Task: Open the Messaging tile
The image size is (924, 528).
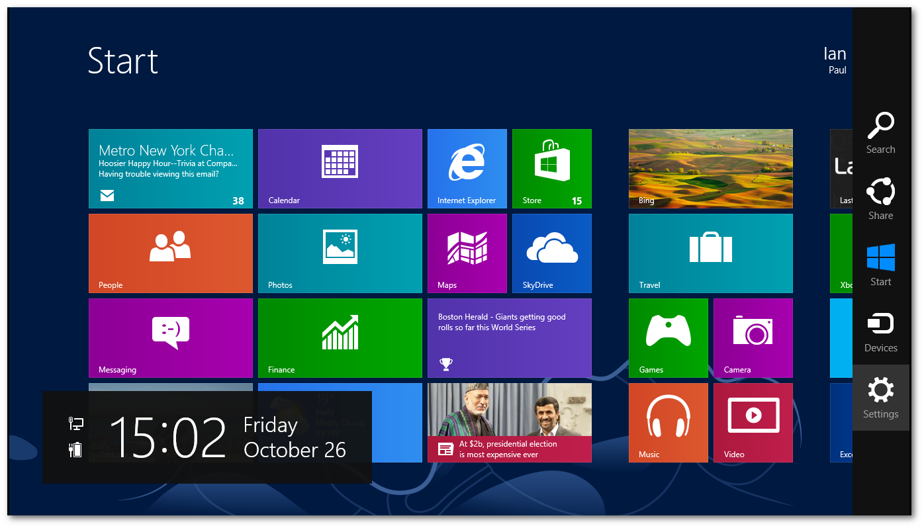Action: pos(171,338)
